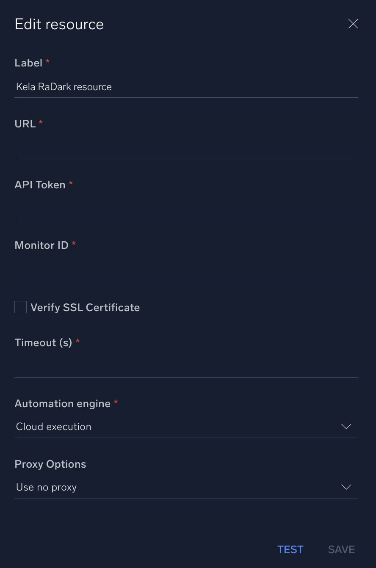Viewport: 376px width, 568px height.
Task: Open the Use no proxy dropdown
Action: (x=178, y=488)
